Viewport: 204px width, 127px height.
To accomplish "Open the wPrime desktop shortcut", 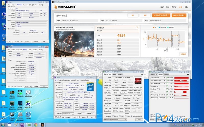I will point(28,115).
